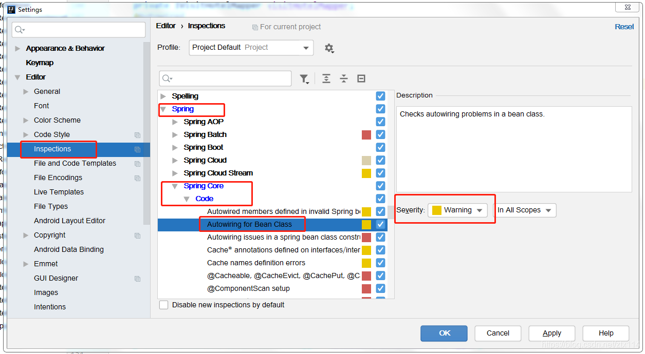Click the Apply button
The image size is (645, 354).
click(552, 333)
